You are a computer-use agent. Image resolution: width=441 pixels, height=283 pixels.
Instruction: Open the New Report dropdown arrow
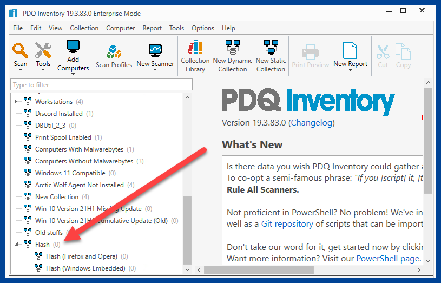coord(350,69)
